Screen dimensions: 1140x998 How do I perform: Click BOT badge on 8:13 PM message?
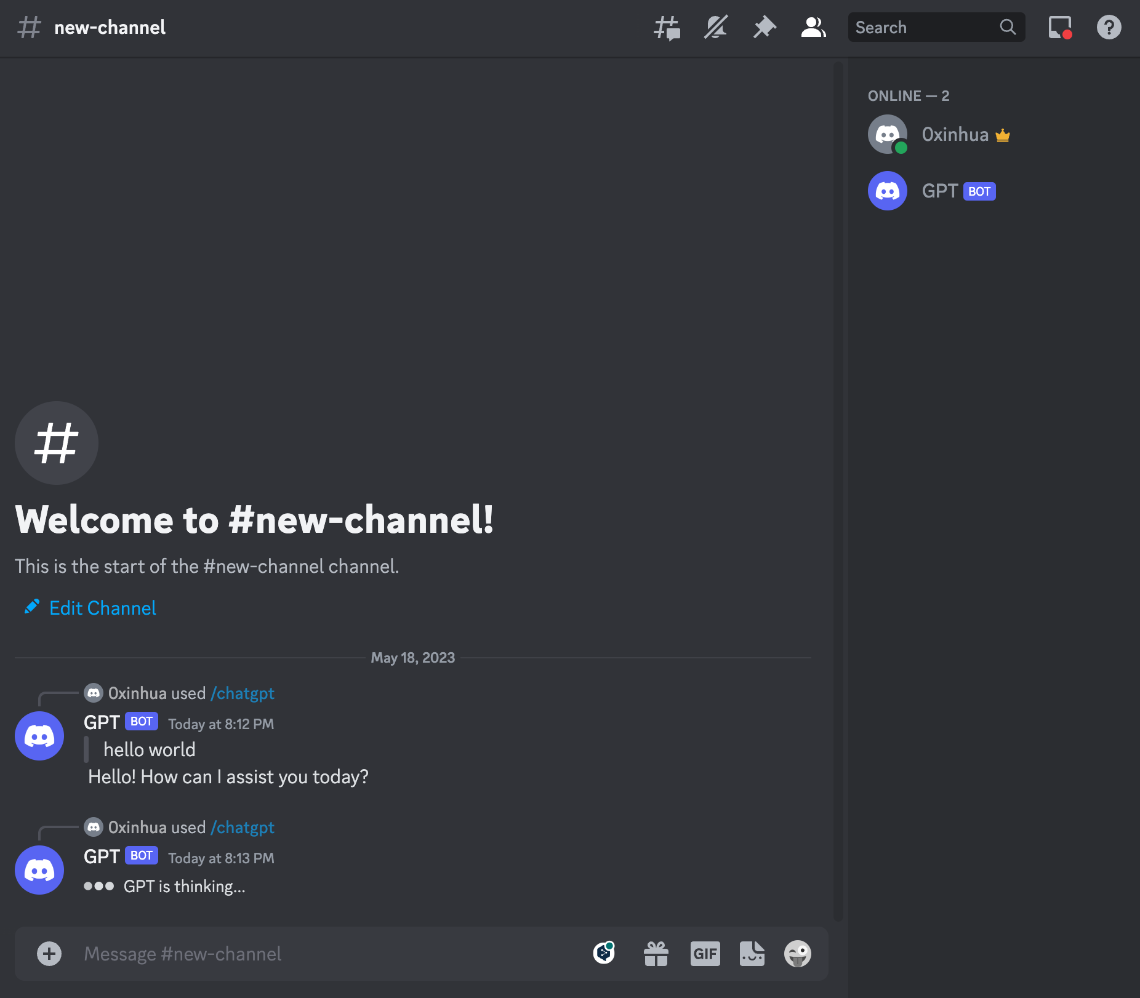(142, 855)
